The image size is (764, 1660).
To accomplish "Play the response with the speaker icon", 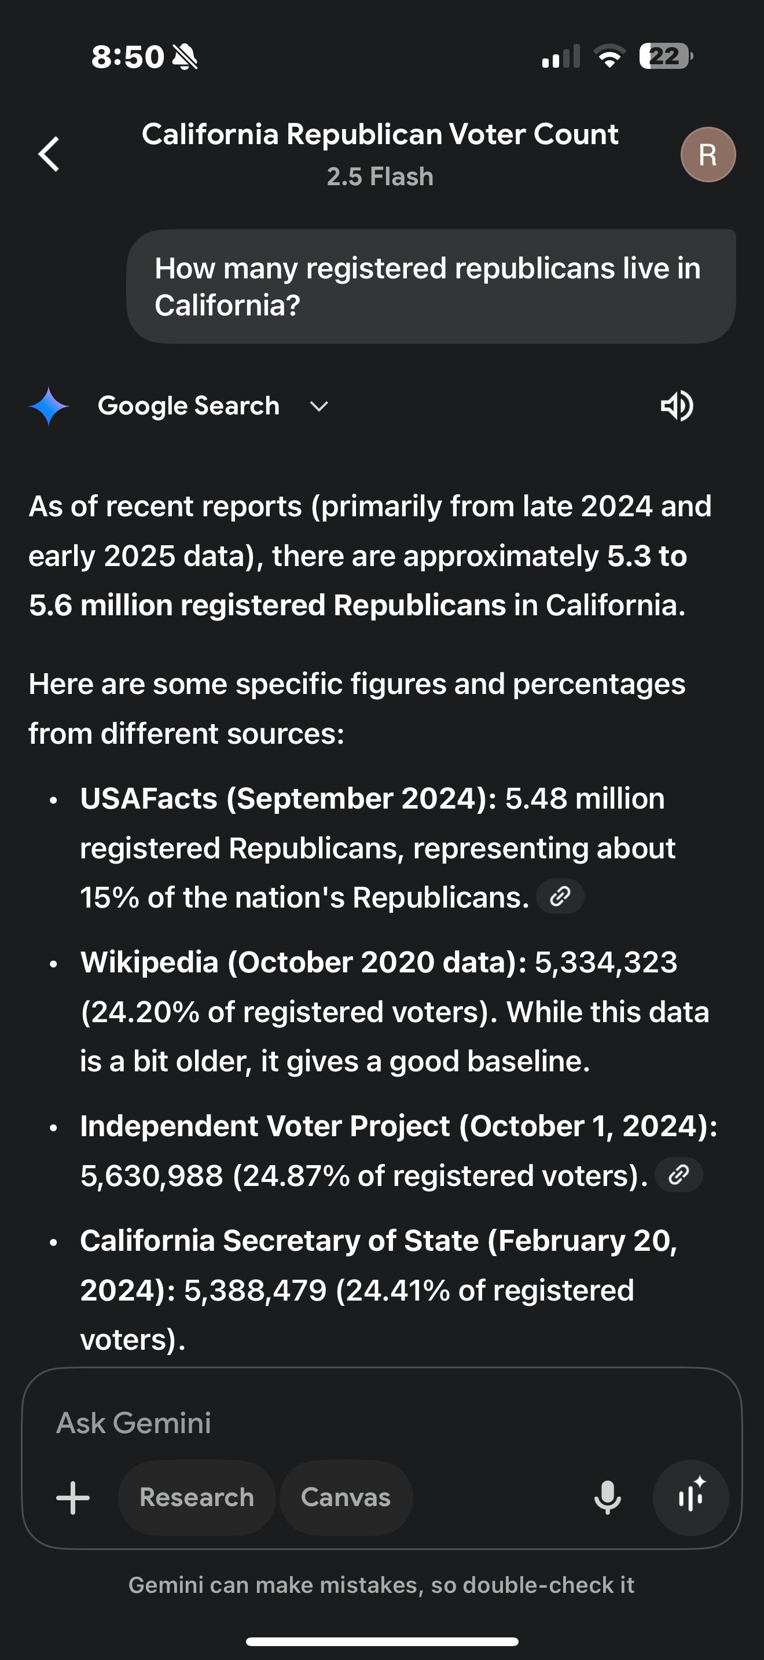I will 677,406.
